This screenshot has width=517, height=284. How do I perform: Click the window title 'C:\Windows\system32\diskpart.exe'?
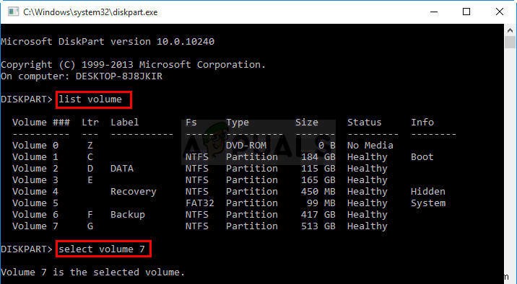pyautogui.click(x=90, y=12)
